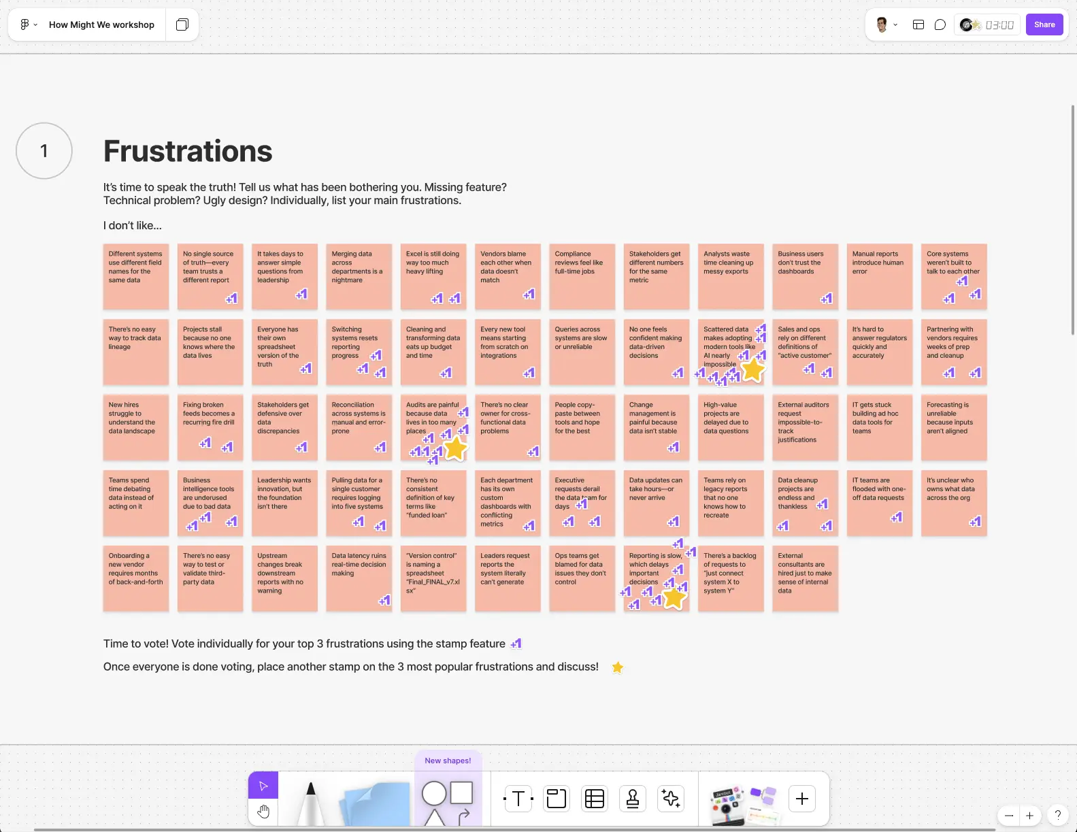Expand the user avatar dropdown
This screenshot has width=1077, height=832.
[886, 25]
